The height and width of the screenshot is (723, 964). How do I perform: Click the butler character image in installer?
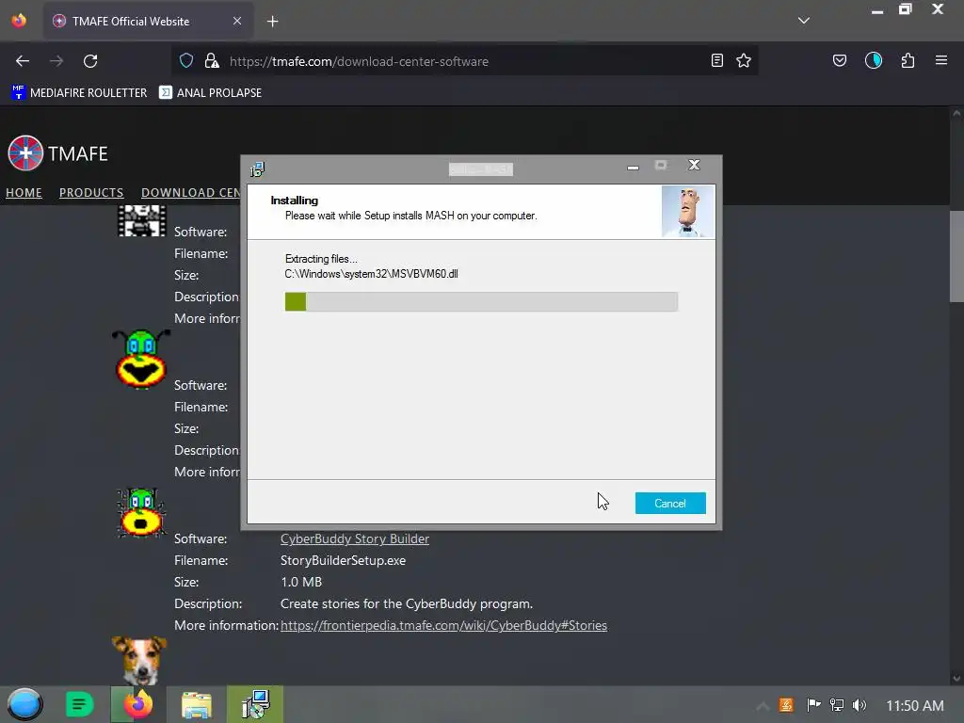(688, 212)
